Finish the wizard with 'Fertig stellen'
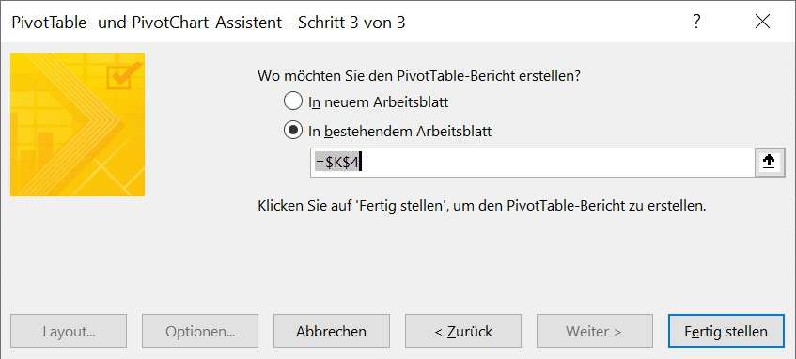The width and height of the screenshot is (796, 359). click(726, 331)
